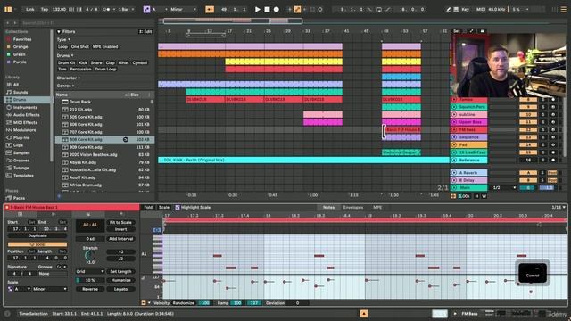Open the Audio Effects library category

(x=26, y=115)
